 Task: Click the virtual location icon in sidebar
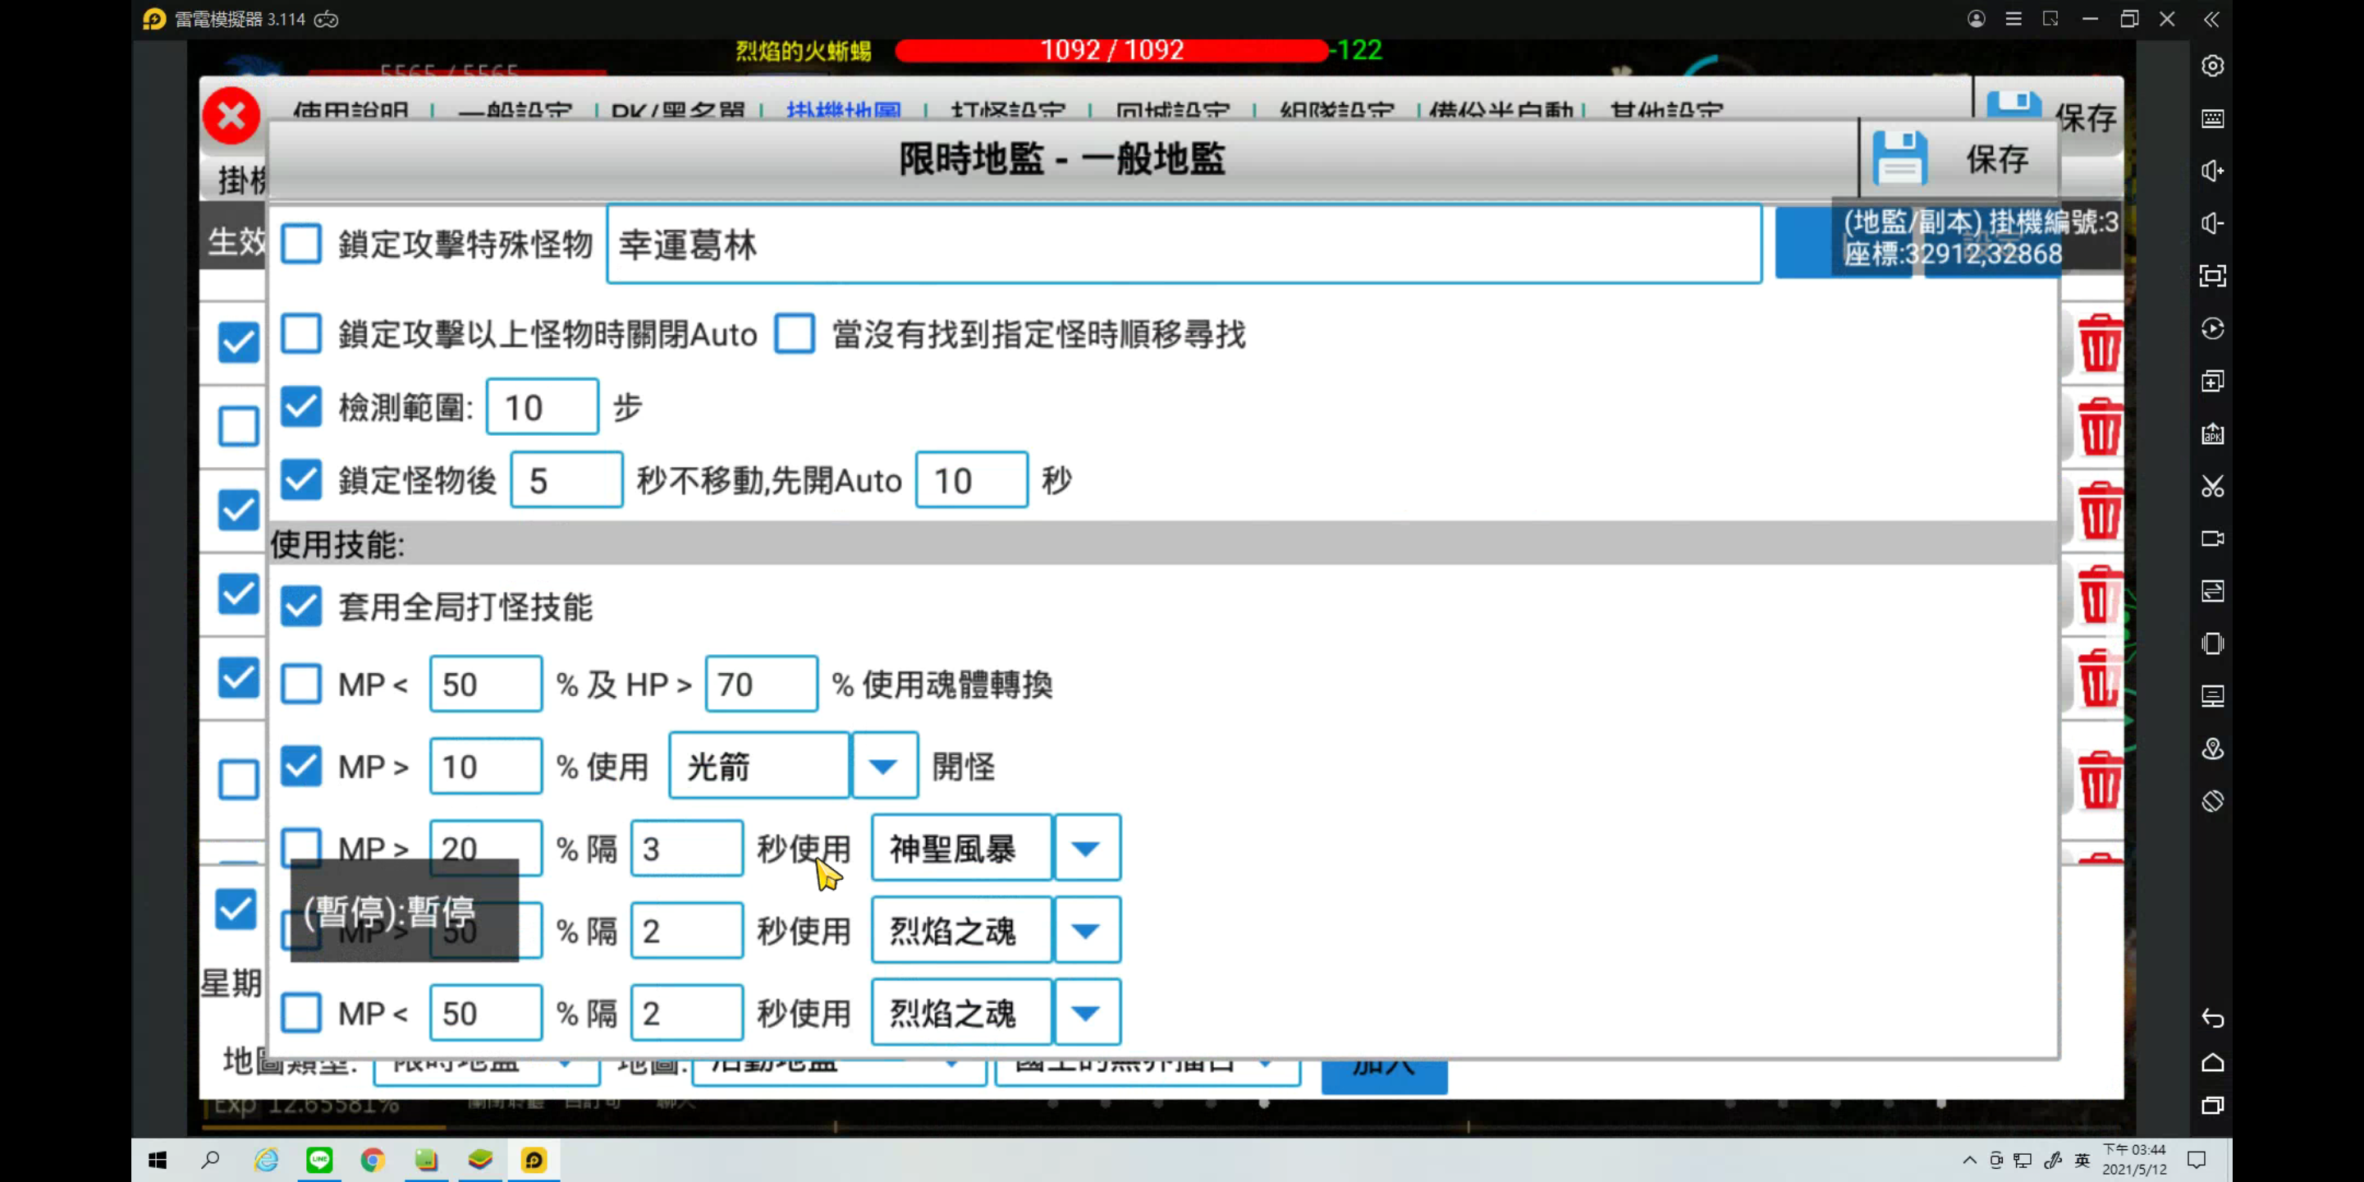pyautogui.click(x=2213, y=749)
